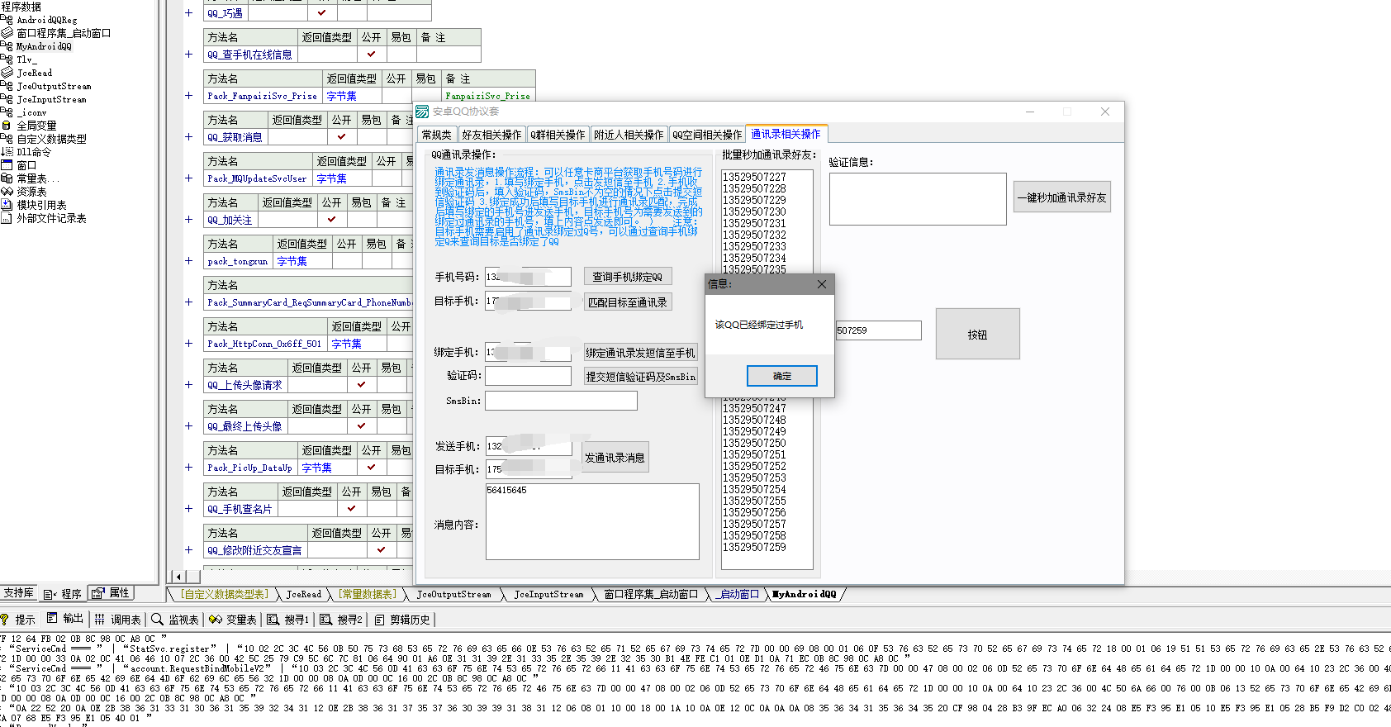Click the 剪辑历史 clipboard icon

click(x=380, y=620)
